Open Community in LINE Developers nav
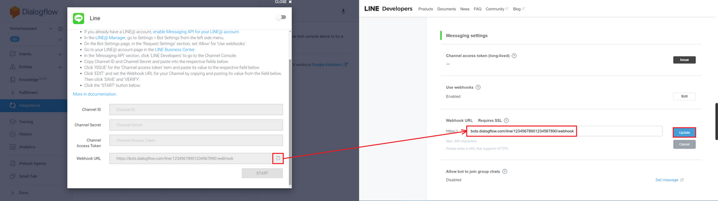 pos(497,9)
